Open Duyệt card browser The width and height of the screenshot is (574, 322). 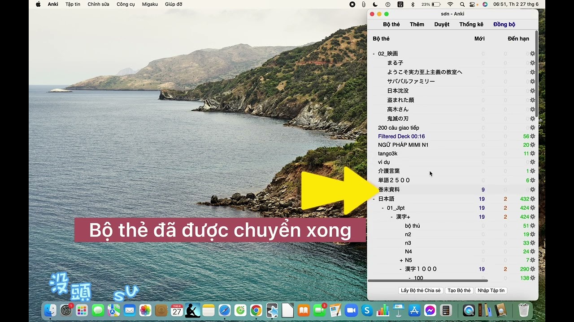point(442,25)
